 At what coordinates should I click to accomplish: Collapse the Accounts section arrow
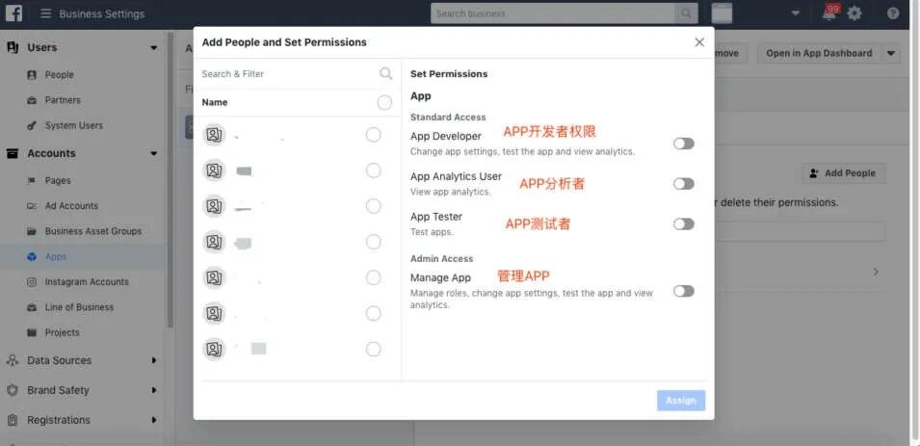(154, 154)
